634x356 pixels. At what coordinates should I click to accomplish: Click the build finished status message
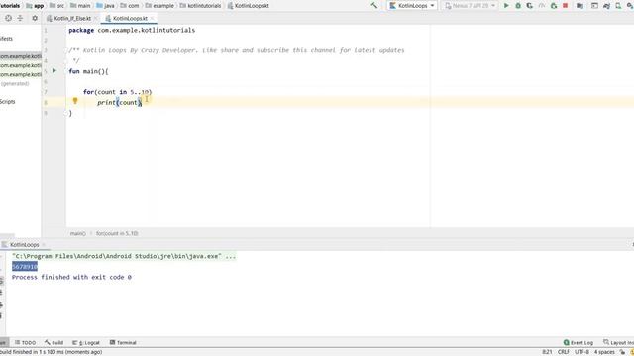pyautogui.click(x=51, y=352)
